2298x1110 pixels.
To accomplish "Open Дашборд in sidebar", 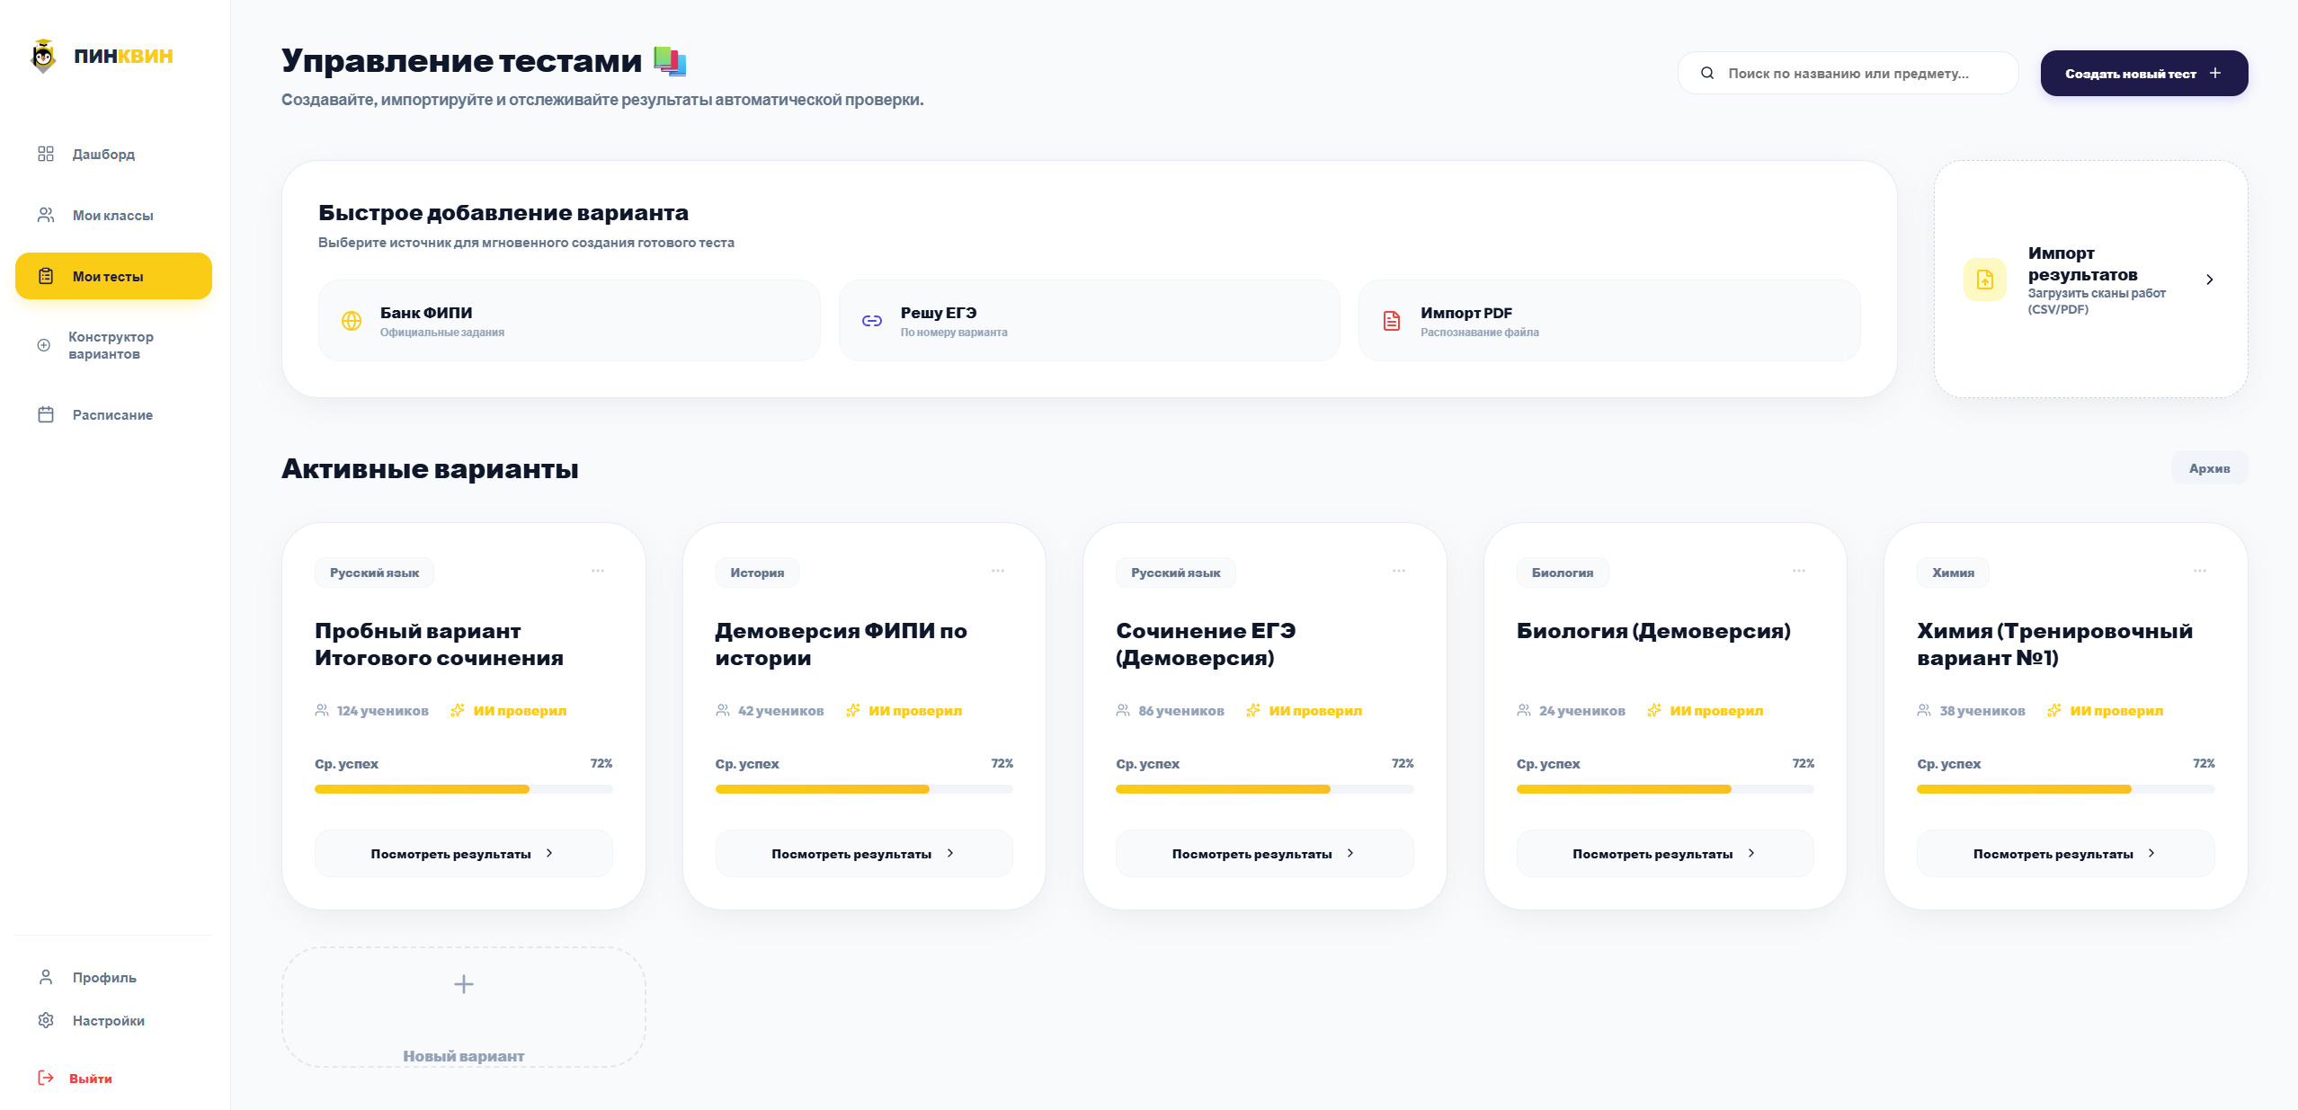I will click(x=103, y=154).
